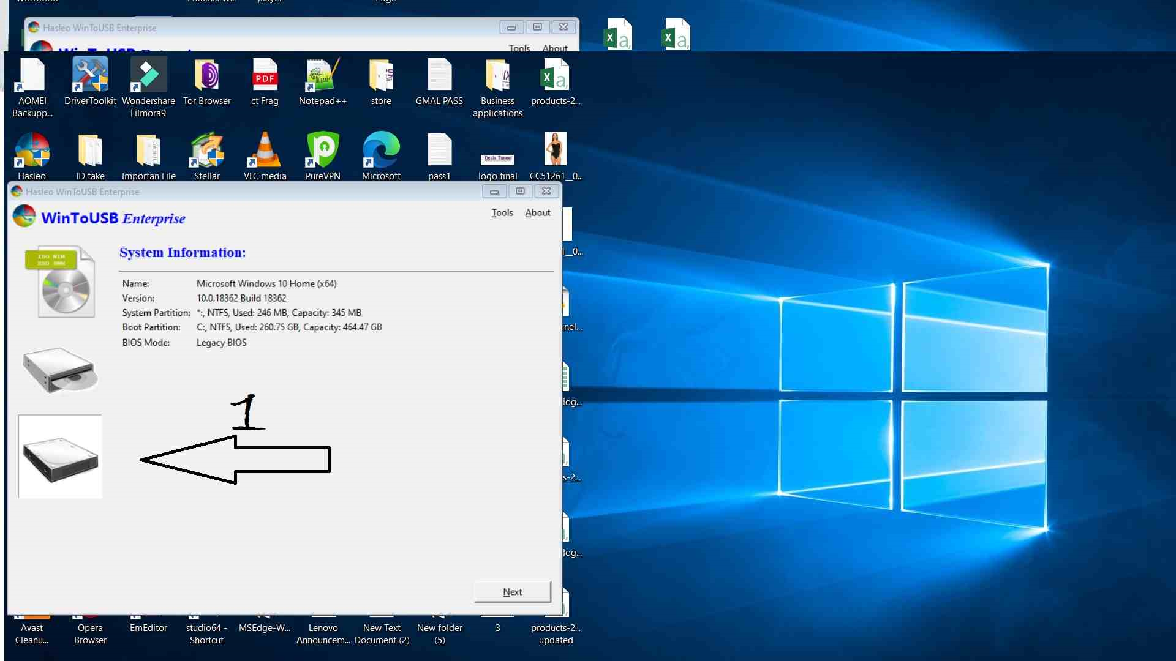Select the store folder desktop icon
1176x661 pixels.
tap(381, 81)
